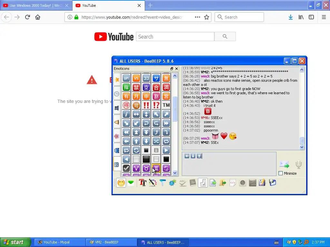Click the chat history scrollbar thumb

(x=302, y=140)
